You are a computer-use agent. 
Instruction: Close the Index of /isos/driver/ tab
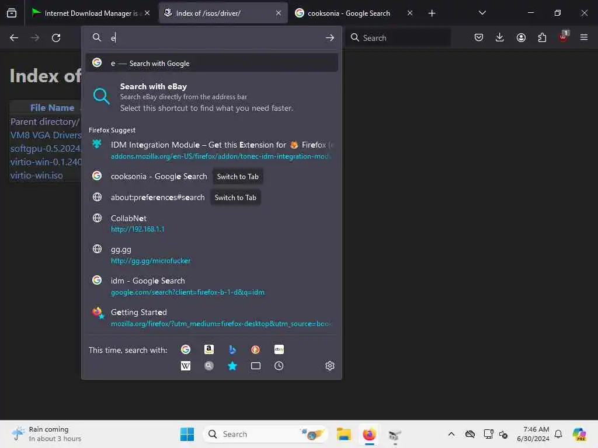(x=279, y=13)
